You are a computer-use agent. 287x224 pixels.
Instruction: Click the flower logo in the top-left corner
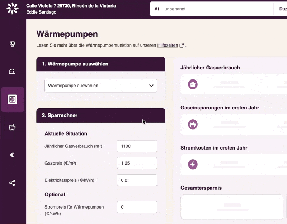(x=13, y=9)
